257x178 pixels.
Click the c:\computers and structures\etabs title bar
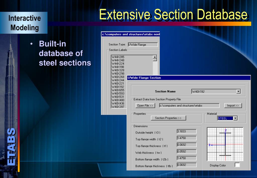point(131,34)
